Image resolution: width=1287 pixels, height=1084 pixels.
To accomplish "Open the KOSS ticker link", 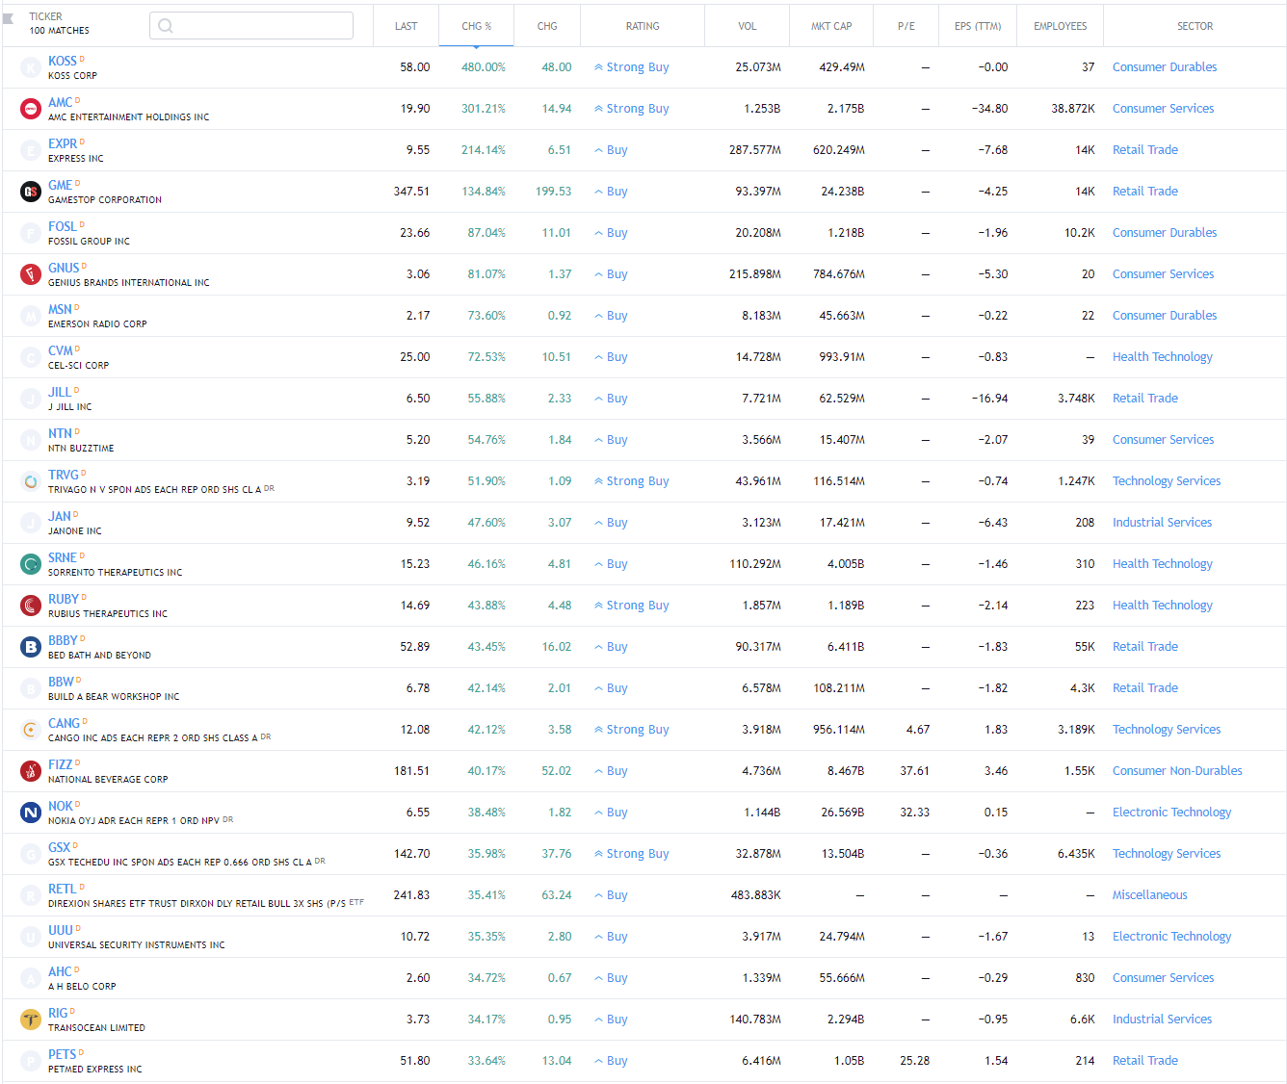I will [x=63, y=61].
